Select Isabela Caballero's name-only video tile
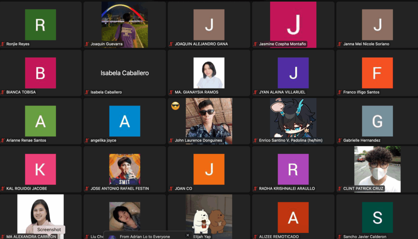 [125, 73]
